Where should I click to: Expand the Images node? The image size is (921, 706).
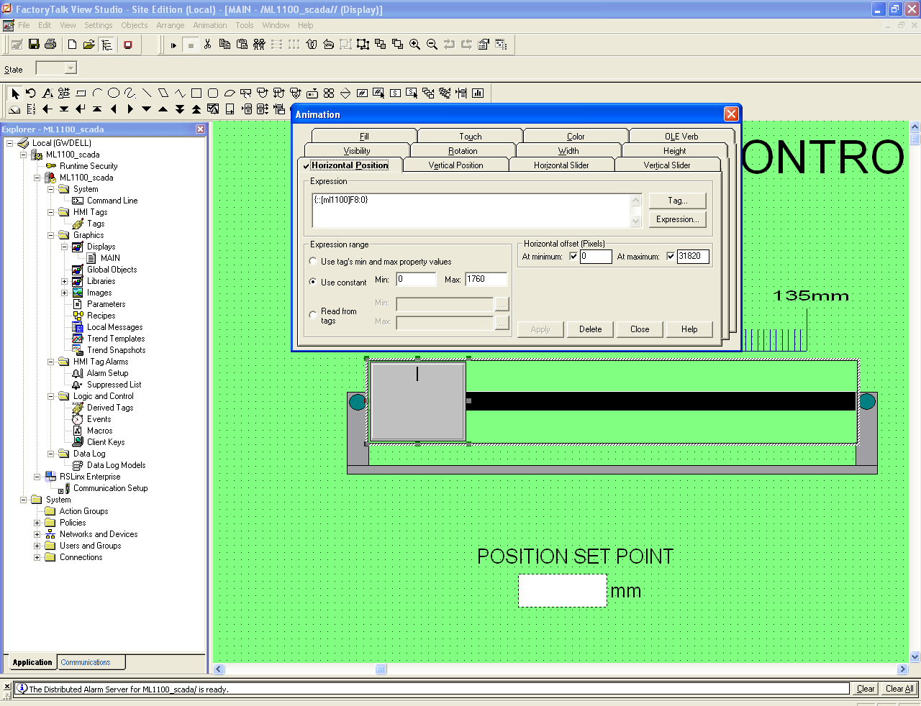pos(65,293)
